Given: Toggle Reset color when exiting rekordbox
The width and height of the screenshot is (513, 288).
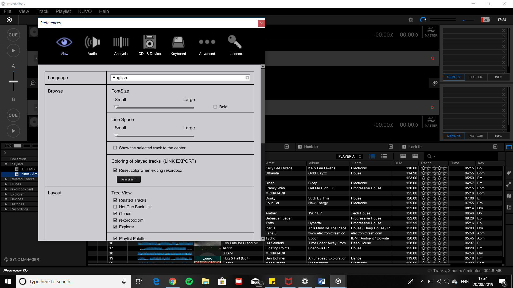Looking at the screenshot, I should click(115, 170).
